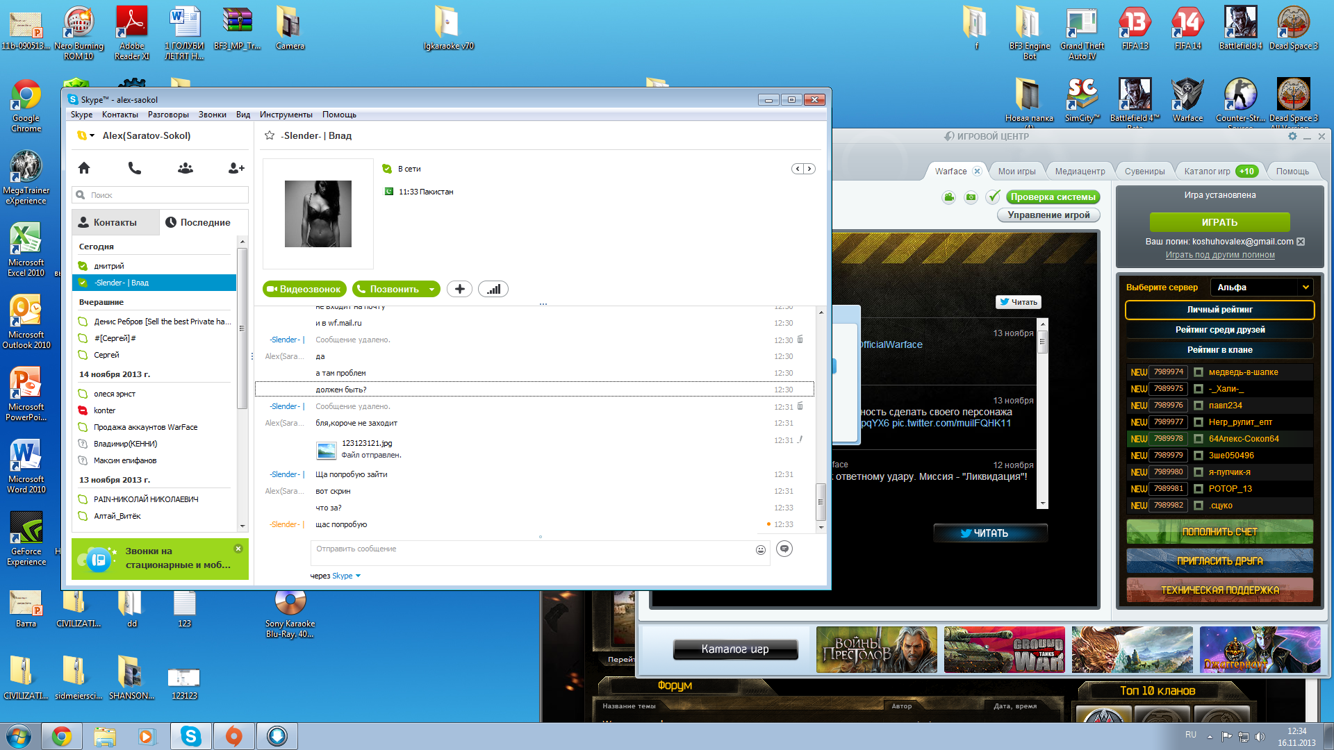This screenshot has height=750, width=1334.
Task: Click Играть под другим логином link
Action: (1220, 255)
